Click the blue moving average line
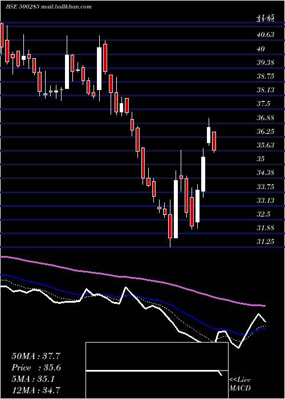Image resolution: width=285 pixels, height=399 pixels. [x=153, y=298]
